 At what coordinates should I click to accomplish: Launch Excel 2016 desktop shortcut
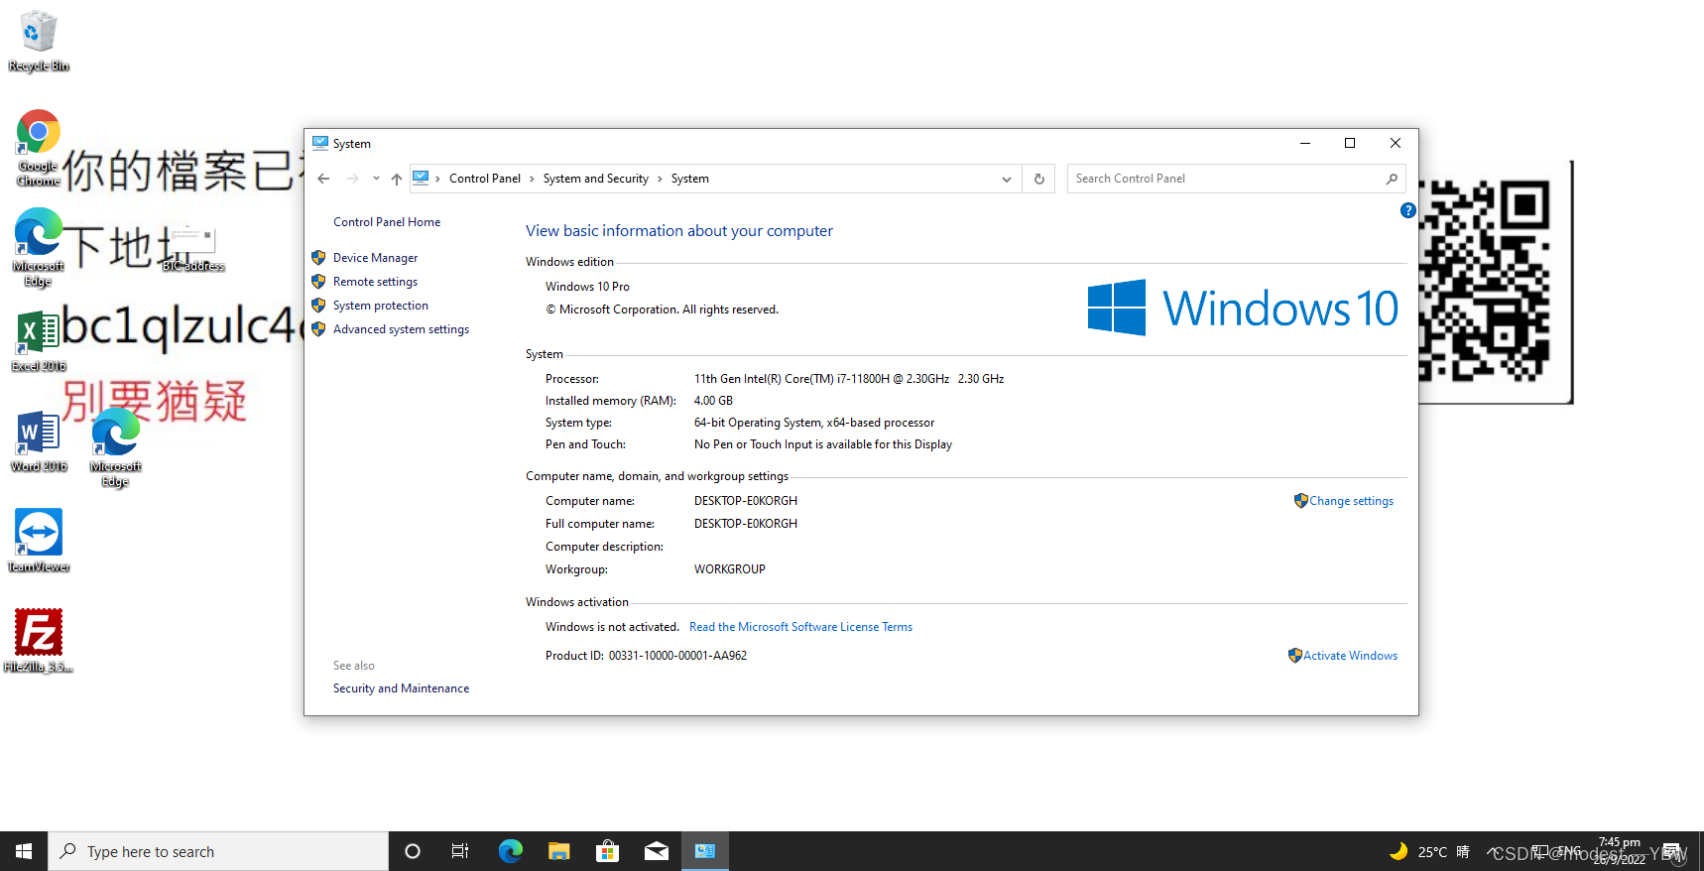point(39,340)
